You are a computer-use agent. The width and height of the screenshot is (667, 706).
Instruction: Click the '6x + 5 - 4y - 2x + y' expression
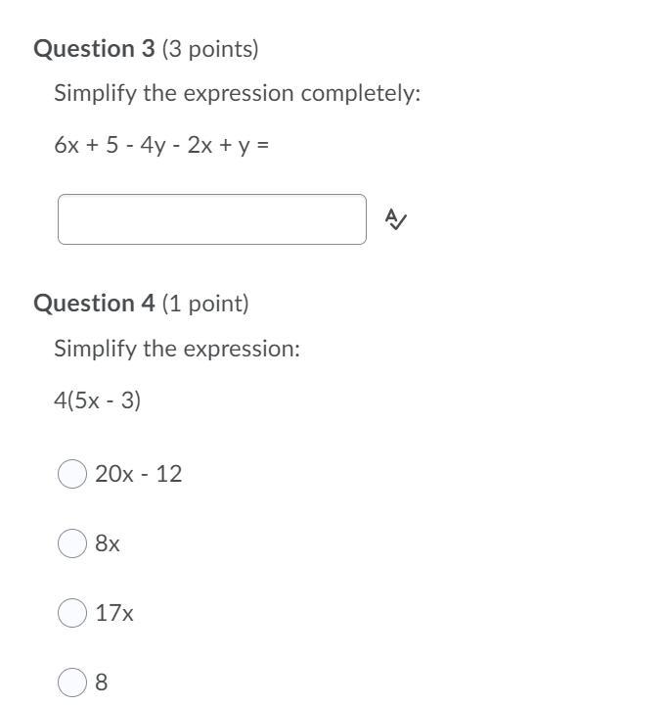point(152,145)
